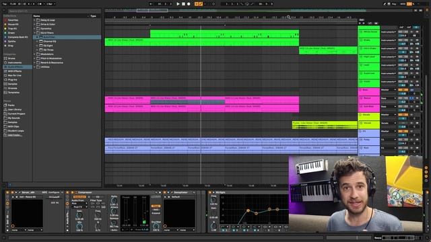Screen dimensions: 431x242
Task: Click the Record button in transport
Action: point(189,4)
